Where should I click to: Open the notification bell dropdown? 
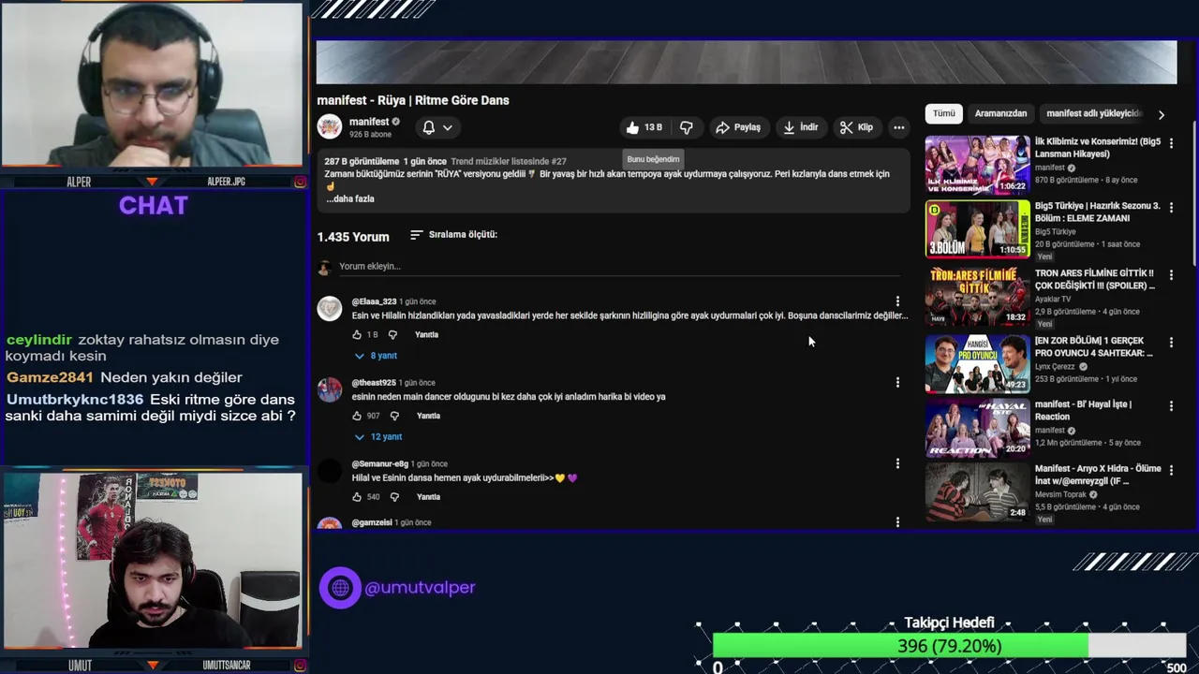pos(437,127)
